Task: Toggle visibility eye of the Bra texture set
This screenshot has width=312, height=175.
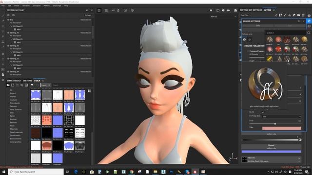Action: (8, 20)
